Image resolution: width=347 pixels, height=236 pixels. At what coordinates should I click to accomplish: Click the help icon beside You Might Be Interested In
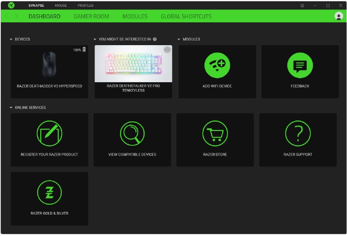[x=154, y=39]
